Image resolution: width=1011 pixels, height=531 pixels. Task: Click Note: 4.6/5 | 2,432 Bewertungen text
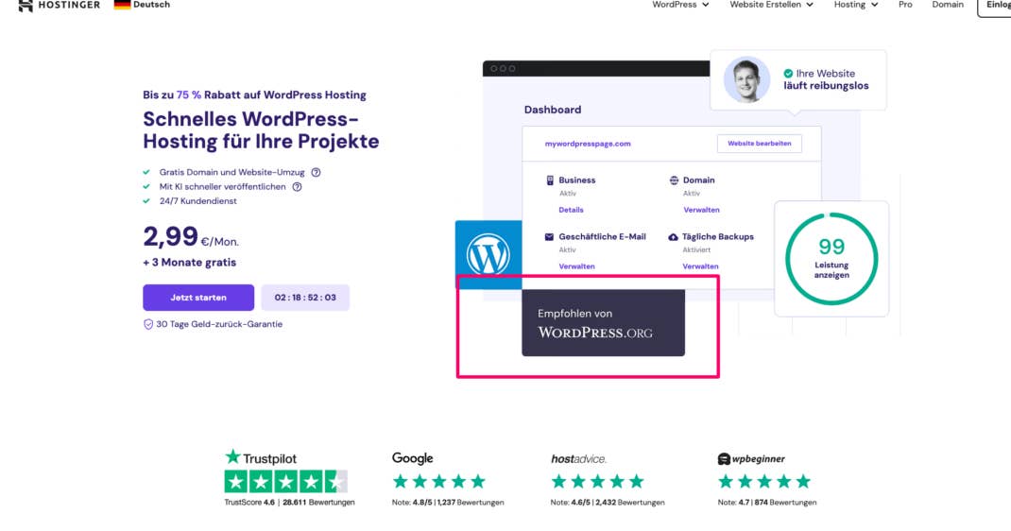coord(608,502)
